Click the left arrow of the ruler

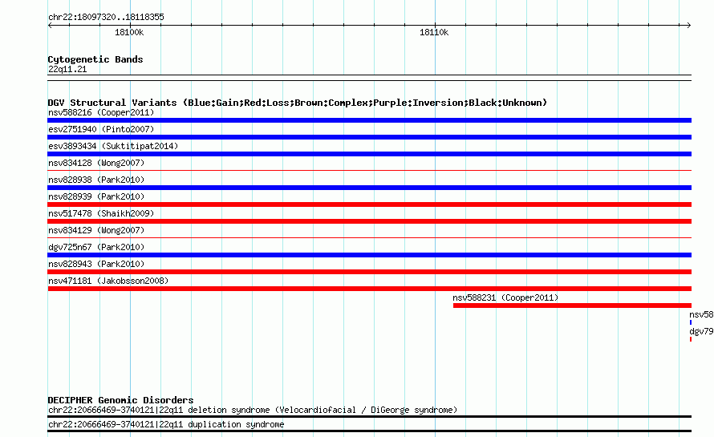[x=50, y=25]
